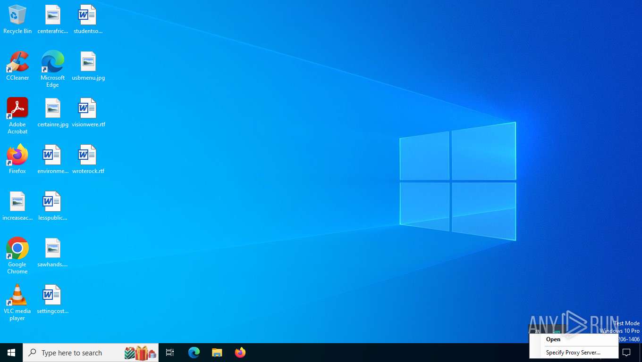The height and width of the screenshot is (362, 642).
Task: Click the gift boxes search highlight icon
Action: tap(141, 353)
